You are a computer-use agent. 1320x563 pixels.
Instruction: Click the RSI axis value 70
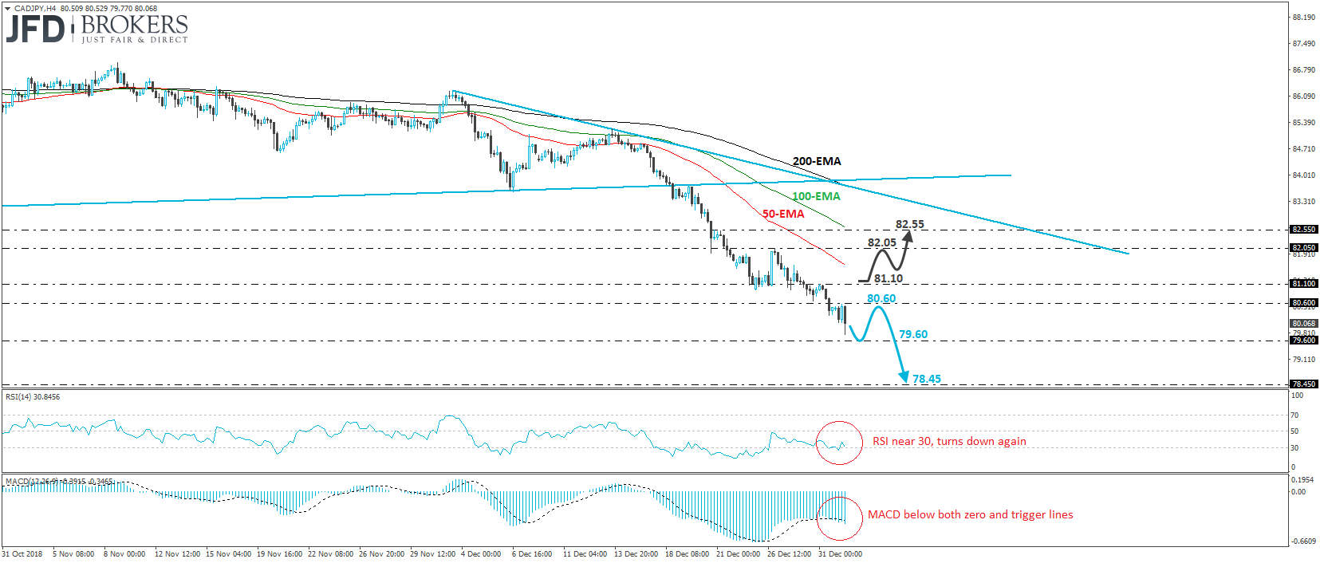pyautogui.click(x=1295, y=415)
